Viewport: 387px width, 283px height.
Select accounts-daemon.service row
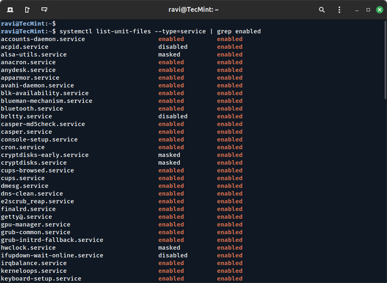pyautogui.click(x=122, y=39)
